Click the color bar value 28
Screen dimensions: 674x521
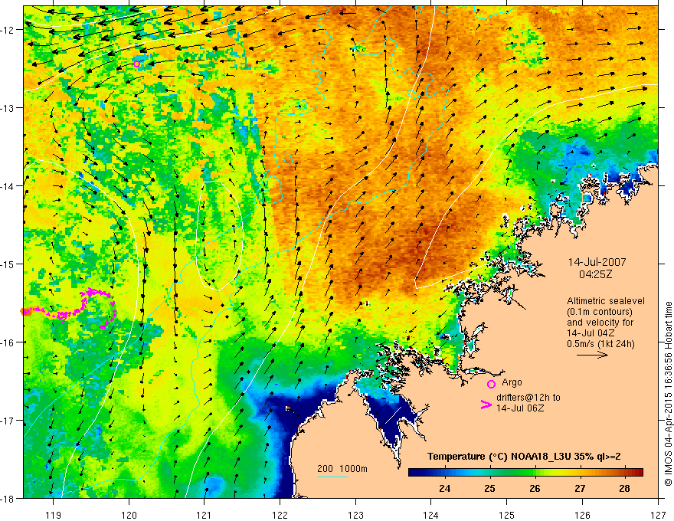pyautogui.click(x=624, y=488)
